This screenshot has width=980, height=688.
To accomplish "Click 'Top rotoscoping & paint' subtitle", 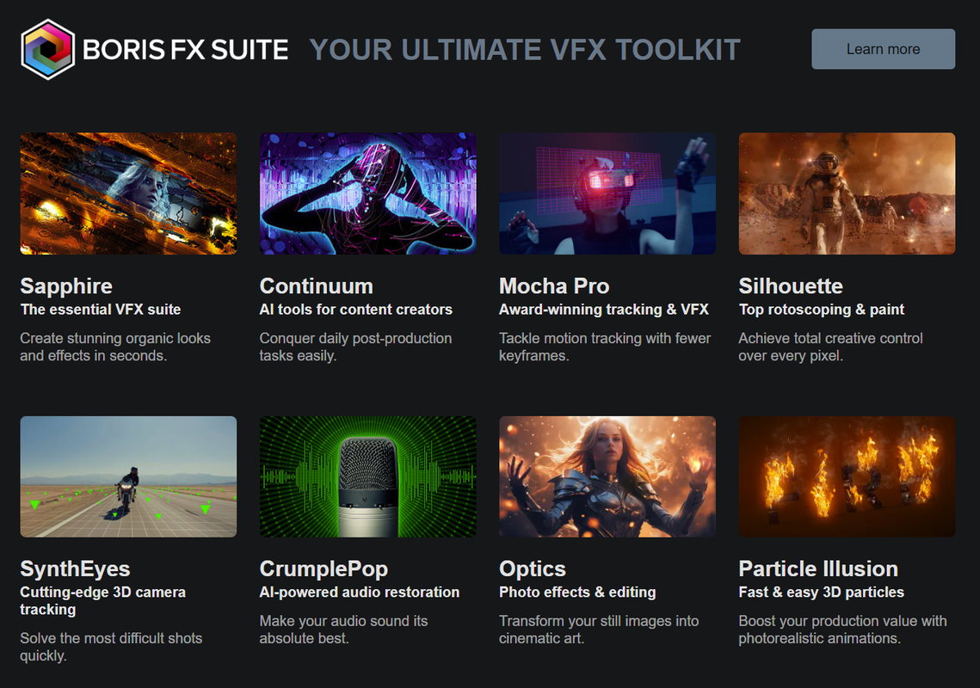I will pyautogui.click(x=821, y=310).
